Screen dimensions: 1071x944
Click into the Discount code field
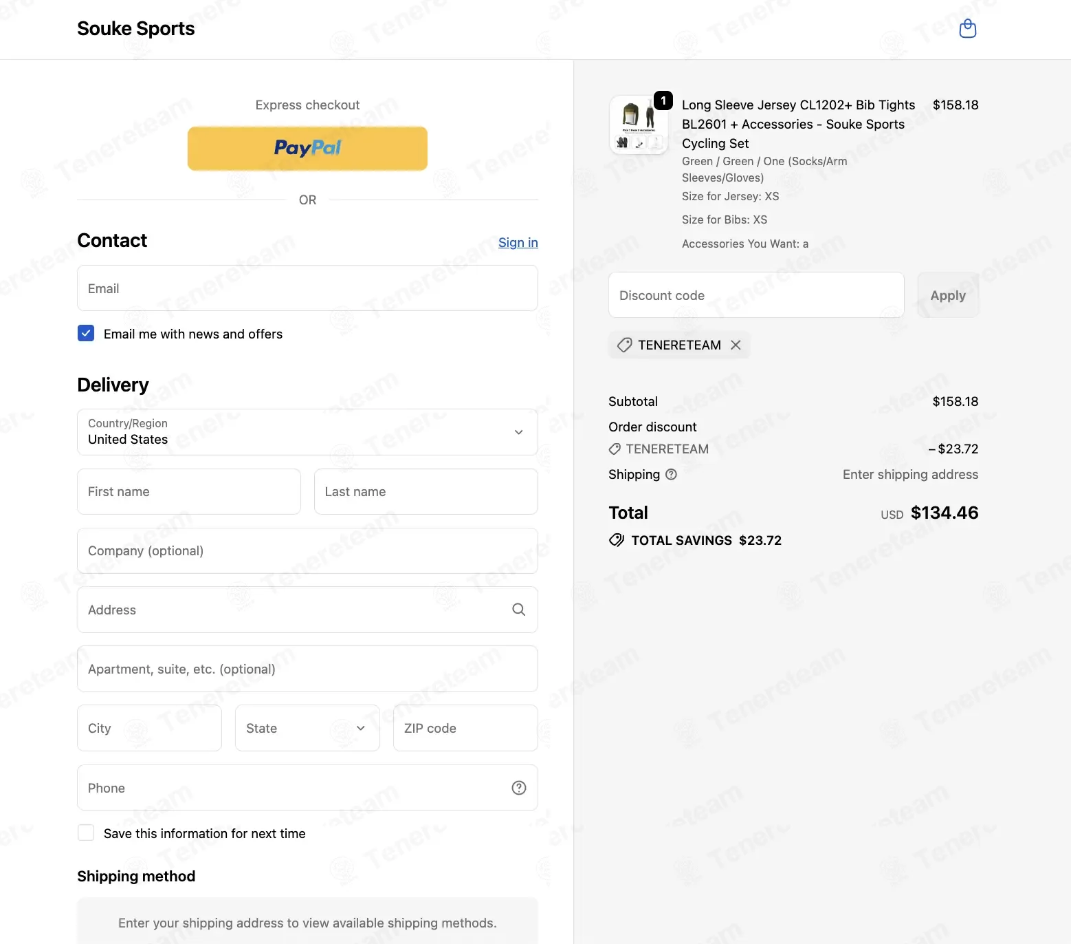point(756,295)
